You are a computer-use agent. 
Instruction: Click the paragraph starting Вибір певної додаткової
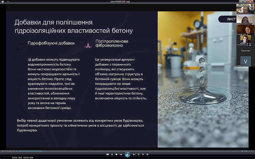pos(81,125)
